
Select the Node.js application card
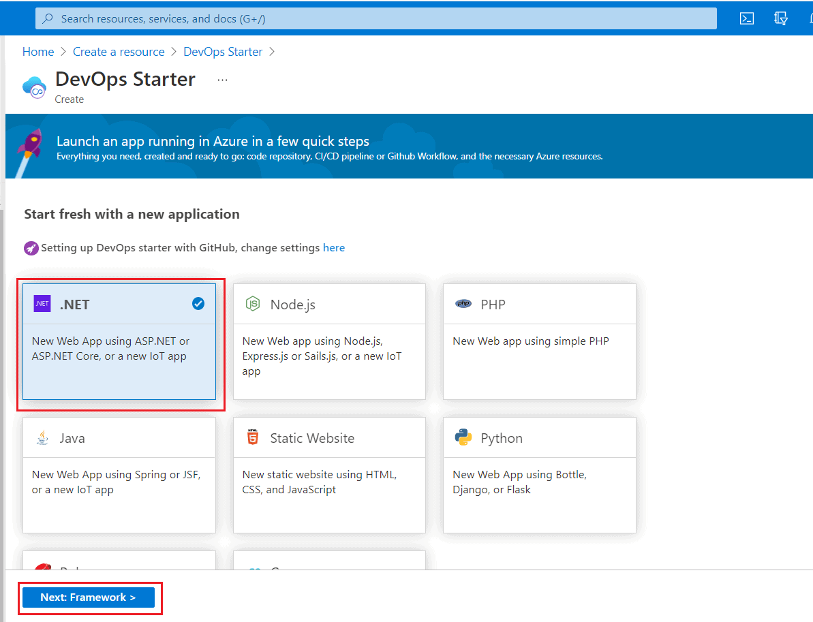coord(329,341)
